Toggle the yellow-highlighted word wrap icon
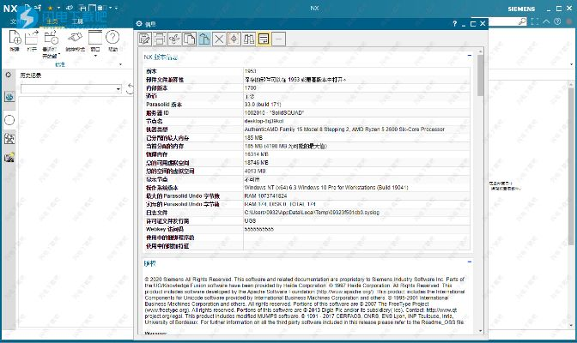 pyautogui.click(x=264, y=39)
